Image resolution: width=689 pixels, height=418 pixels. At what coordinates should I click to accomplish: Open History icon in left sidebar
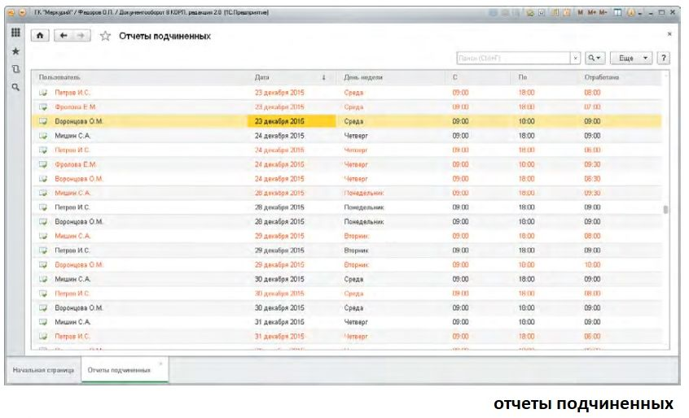pos(15,69)
